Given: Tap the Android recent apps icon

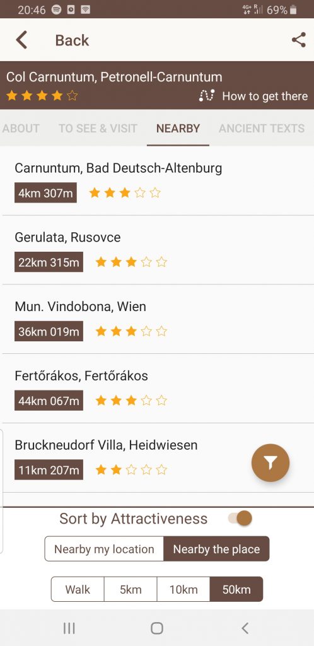Looking at the screenshot, I should coord(69,628).
